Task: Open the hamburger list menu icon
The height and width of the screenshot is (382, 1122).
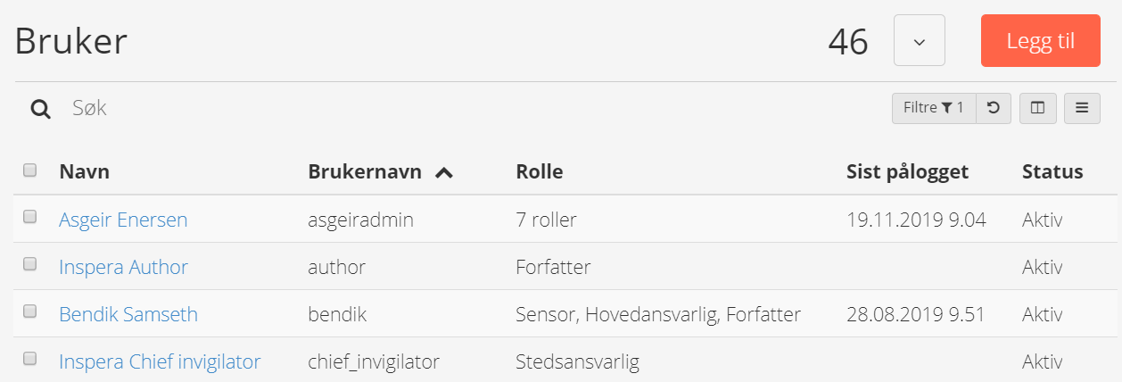Action: (x=1082, y=108)
